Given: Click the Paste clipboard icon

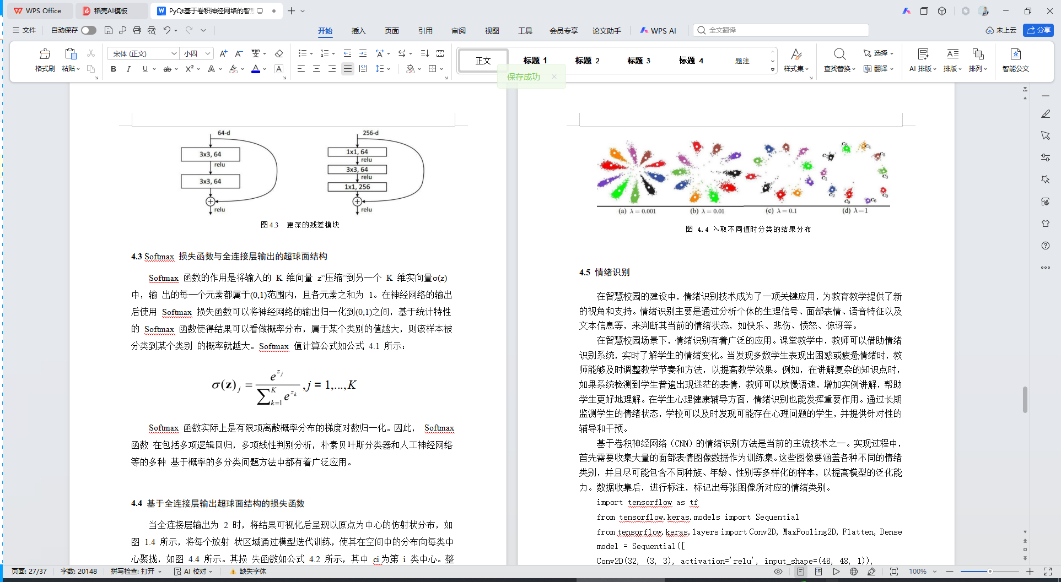Looking at the screenshot, I should pos(70,54).
